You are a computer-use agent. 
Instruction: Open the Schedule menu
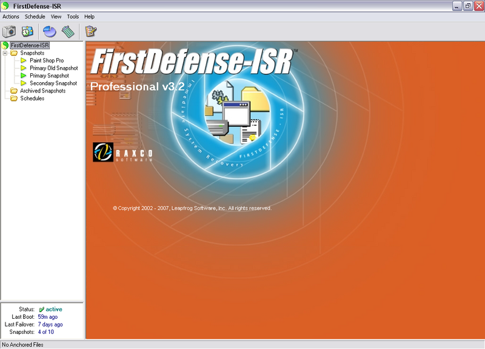pyautogui.click(x=35, y=17)
